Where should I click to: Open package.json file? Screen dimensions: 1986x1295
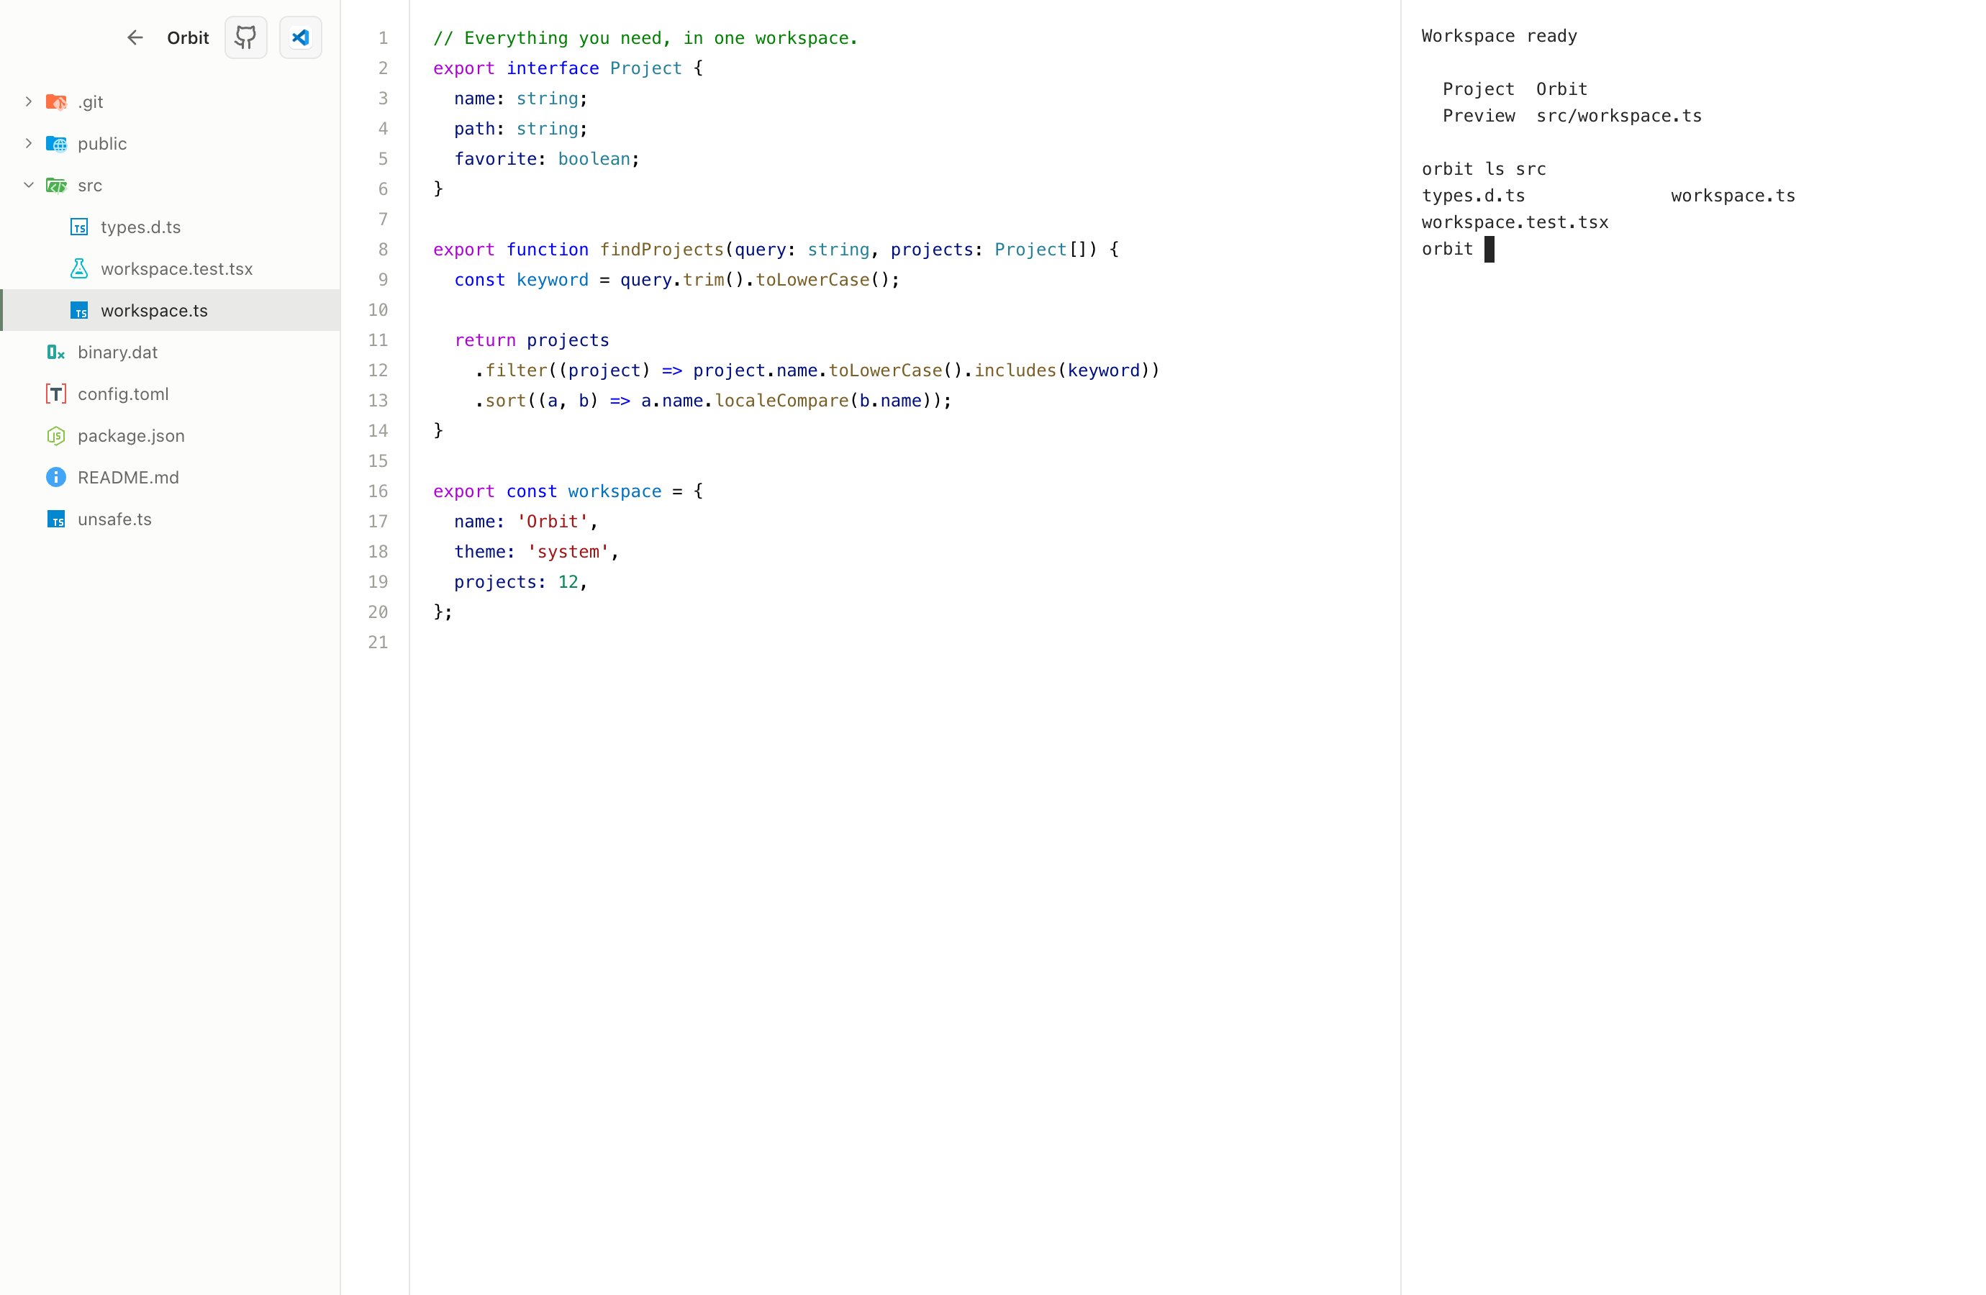pyautogui.click(x=171, y=435)
